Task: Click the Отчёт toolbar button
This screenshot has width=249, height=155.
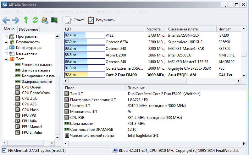Action: click(x=75, y=20)
